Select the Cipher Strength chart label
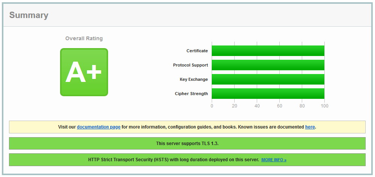Viewport: 375px width, 177px height. [191, 94]
